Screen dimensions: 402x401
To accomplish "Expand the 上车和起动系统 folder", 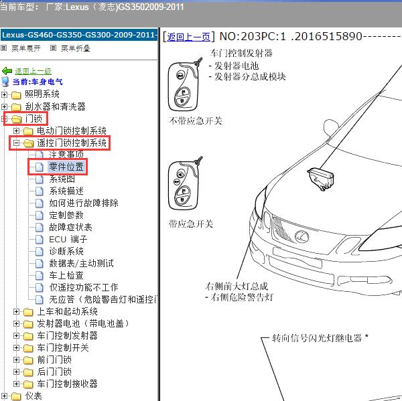I will [16, 311].
